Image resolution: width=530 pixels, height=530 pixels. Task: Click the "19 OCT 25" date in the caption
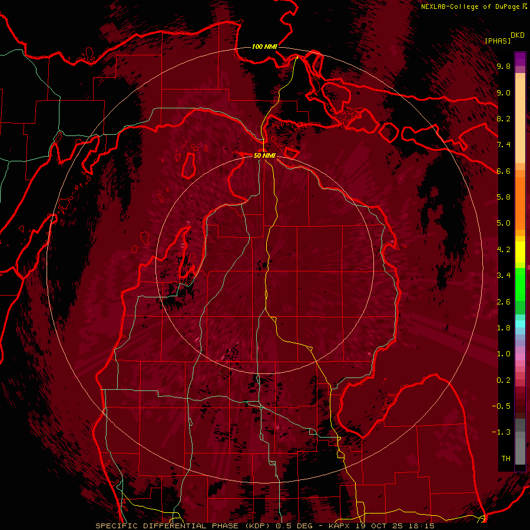coord(379,526)
